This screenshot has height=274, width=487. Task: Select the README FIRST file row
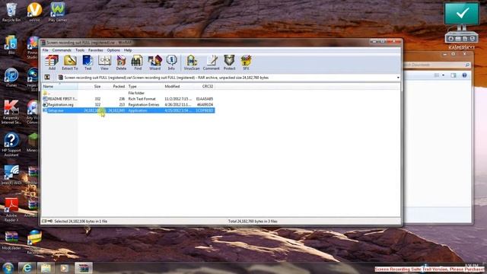[x=128, y=99]
